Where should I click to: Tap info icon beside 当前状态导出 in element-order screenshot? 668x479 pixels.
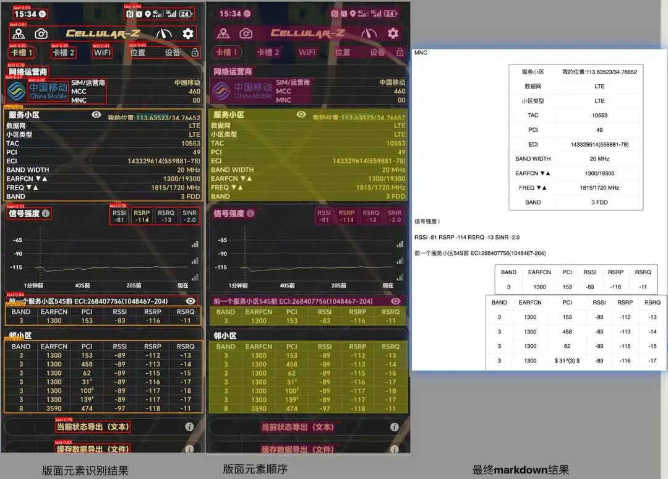395,426
